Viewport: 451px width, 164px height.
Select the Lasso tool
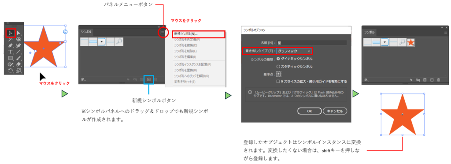tap(18, 39)
